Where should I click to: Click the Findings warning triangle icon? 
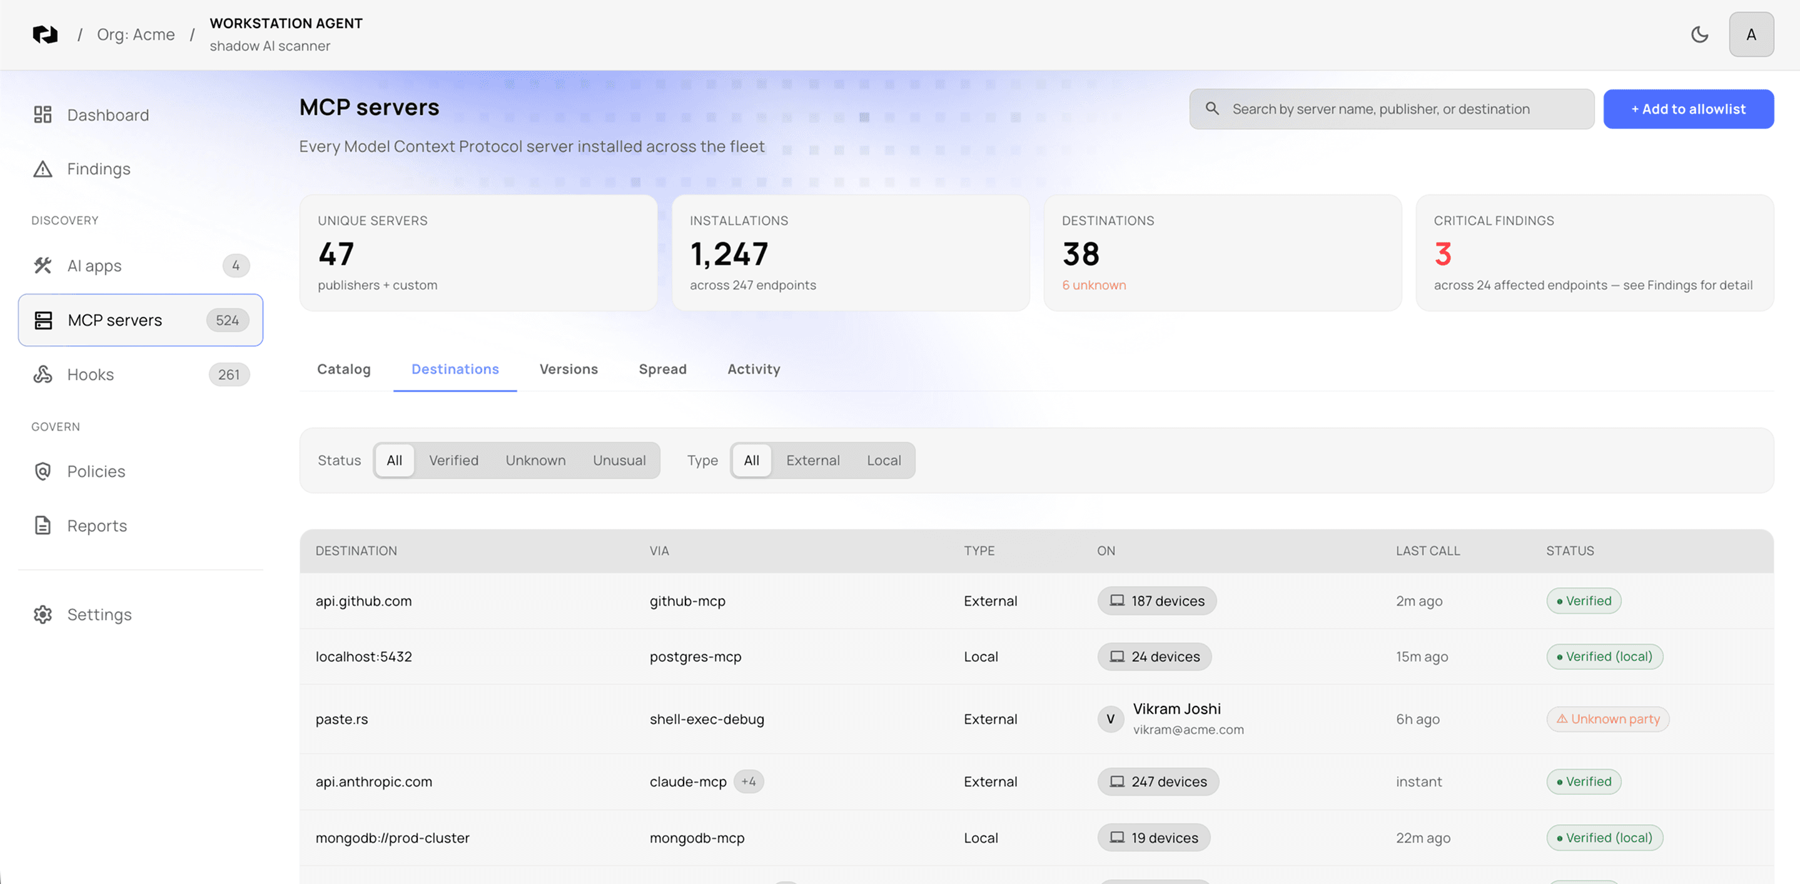(43, 169)
